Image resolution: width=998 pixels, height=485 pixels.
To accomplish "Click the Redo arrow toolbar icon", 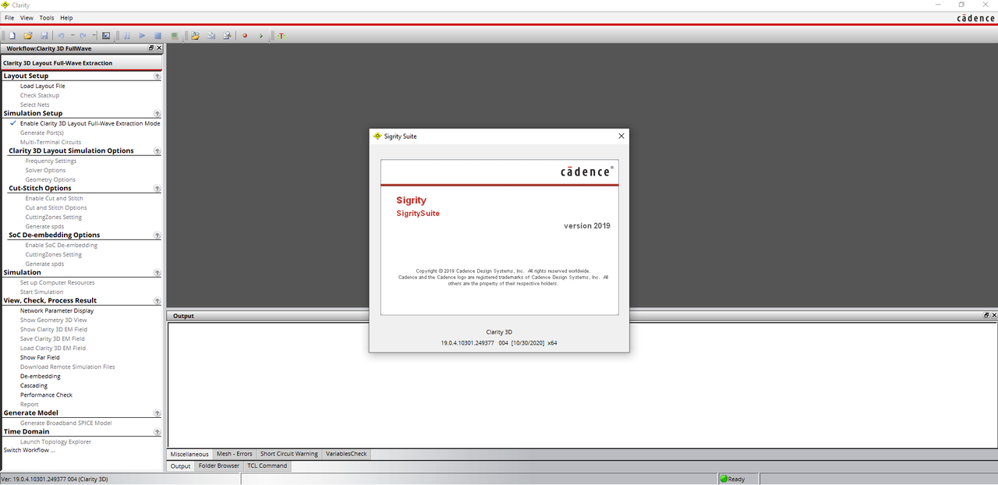I will (x=83, y=36).
